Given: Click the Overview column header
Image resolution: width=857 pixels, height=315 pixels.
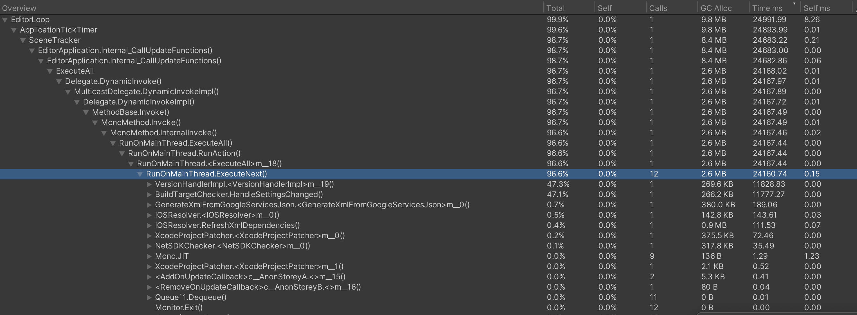Looking at the screenshot, I should pyautogui.click(x=19, y=8).
